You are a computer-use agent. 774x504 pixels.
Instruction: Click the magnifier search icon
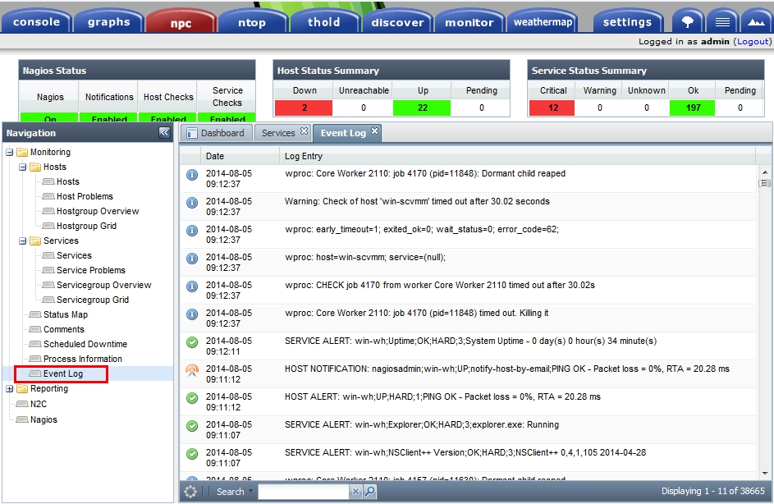[x=370, y=492]
